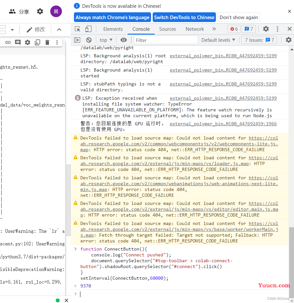The image size is (294, 303).
Task: Open Colab settings gear near avatar
Action: click(40, 11)
